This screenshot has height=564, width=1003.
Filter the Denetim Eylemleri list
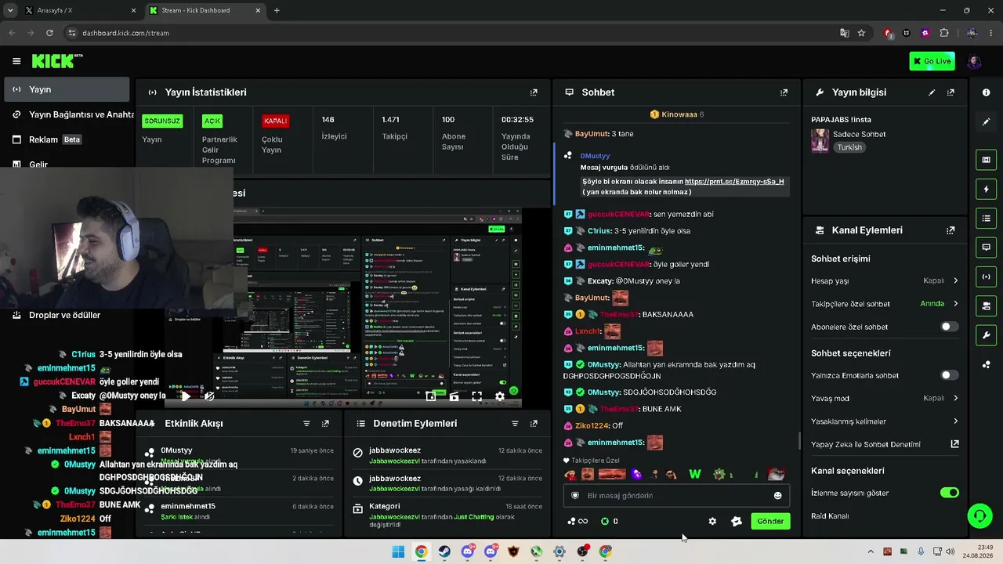pos(515,424)
